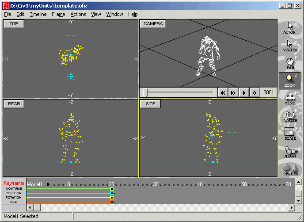This screenshot has height=222, width=304.
Task: Open the Window menu
Action: (114, 14)
